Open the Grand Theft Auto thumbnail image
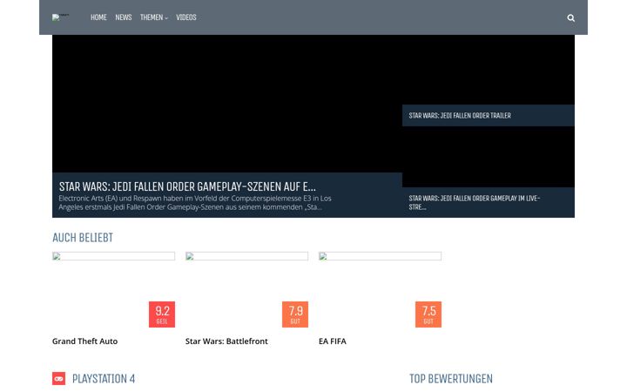The height and width of the screenshot is (392, 627). pos(113,256)
